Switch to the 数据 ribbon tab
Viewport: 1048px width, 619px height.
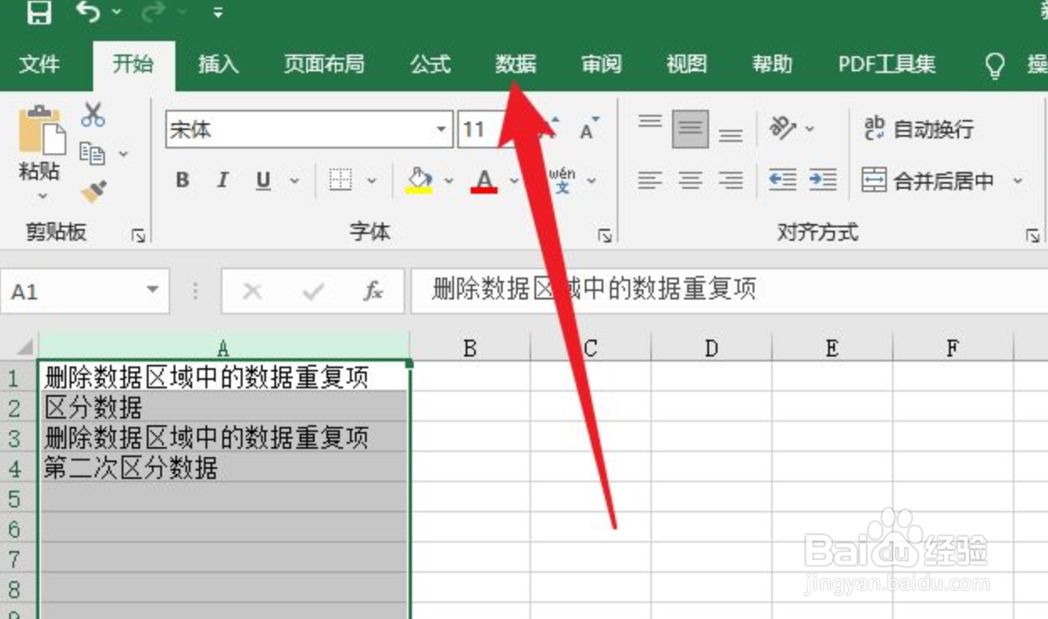click(x=514, y=64)
